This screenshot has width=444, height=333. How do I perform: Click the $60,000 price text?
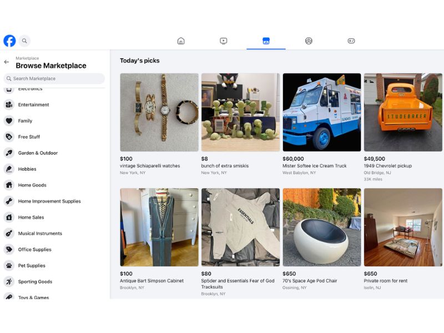[x=293, y=159]
